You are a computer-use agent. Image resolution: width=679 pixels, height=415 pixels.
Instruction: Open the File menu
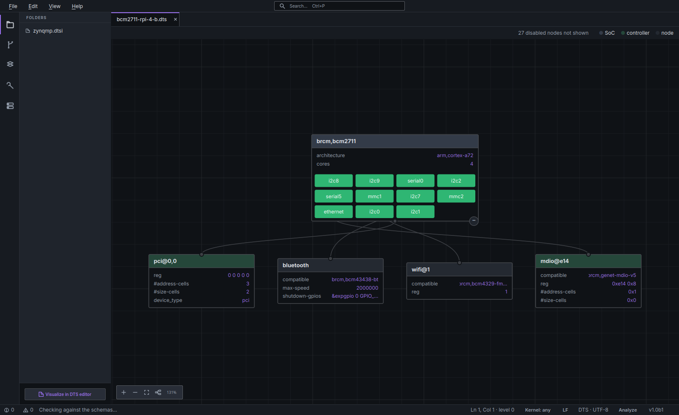(13, 6)
